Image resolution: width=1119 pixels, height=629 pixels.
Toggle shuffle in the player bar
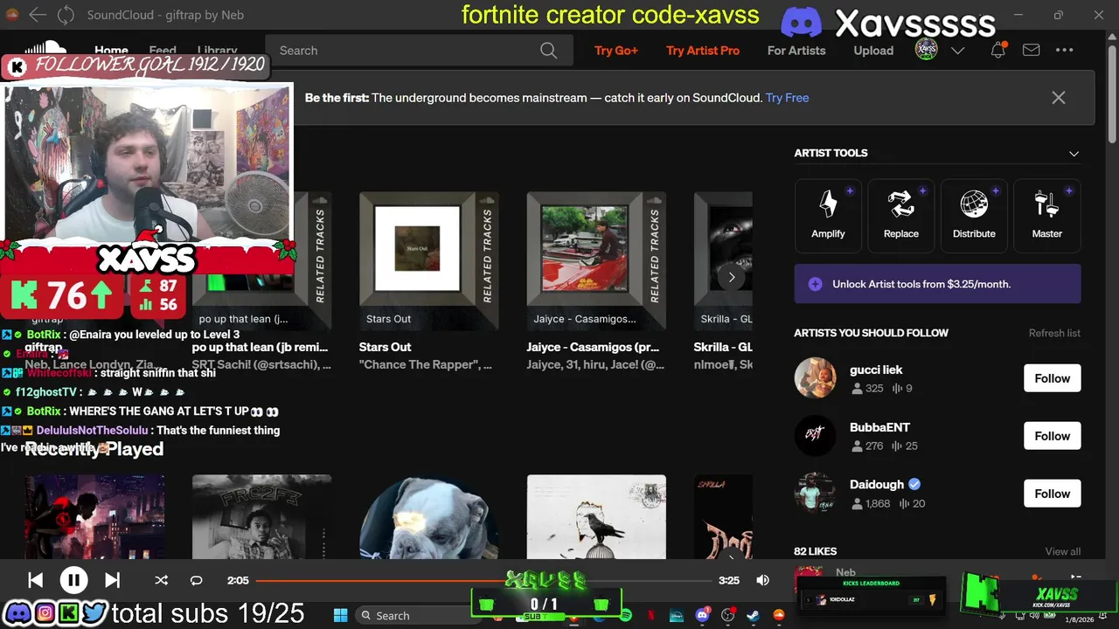point(161,580)
